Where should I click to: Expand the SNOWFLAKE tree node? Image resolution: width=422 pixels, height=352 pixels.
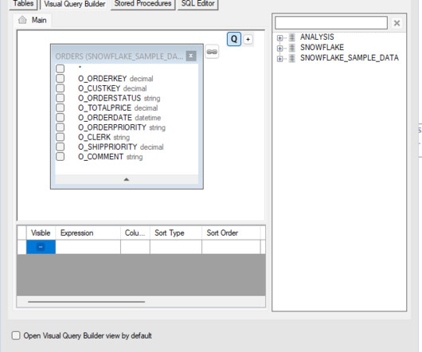(280, 48)
